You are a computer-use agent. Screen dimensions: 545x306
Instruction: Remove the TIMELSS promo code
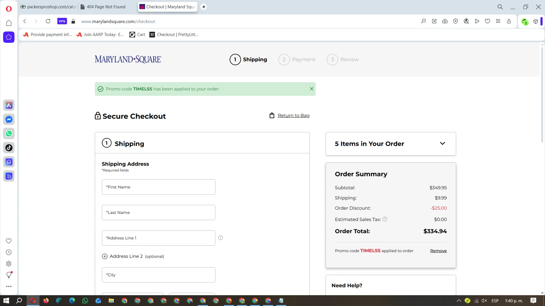438,251
